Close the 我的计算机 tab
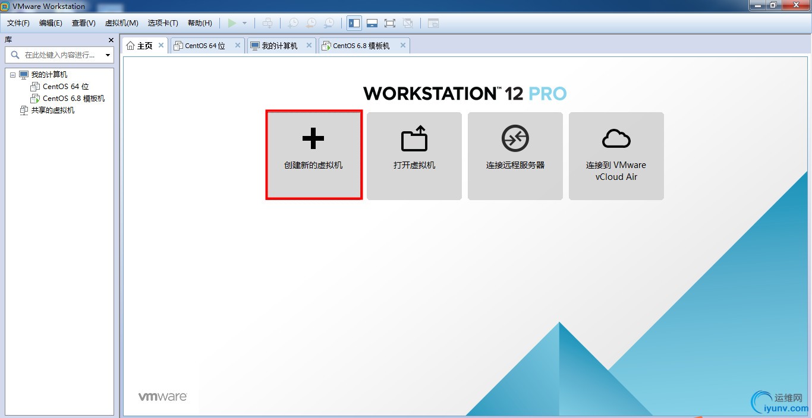812x418 pixels. click(x=309, y=45)
